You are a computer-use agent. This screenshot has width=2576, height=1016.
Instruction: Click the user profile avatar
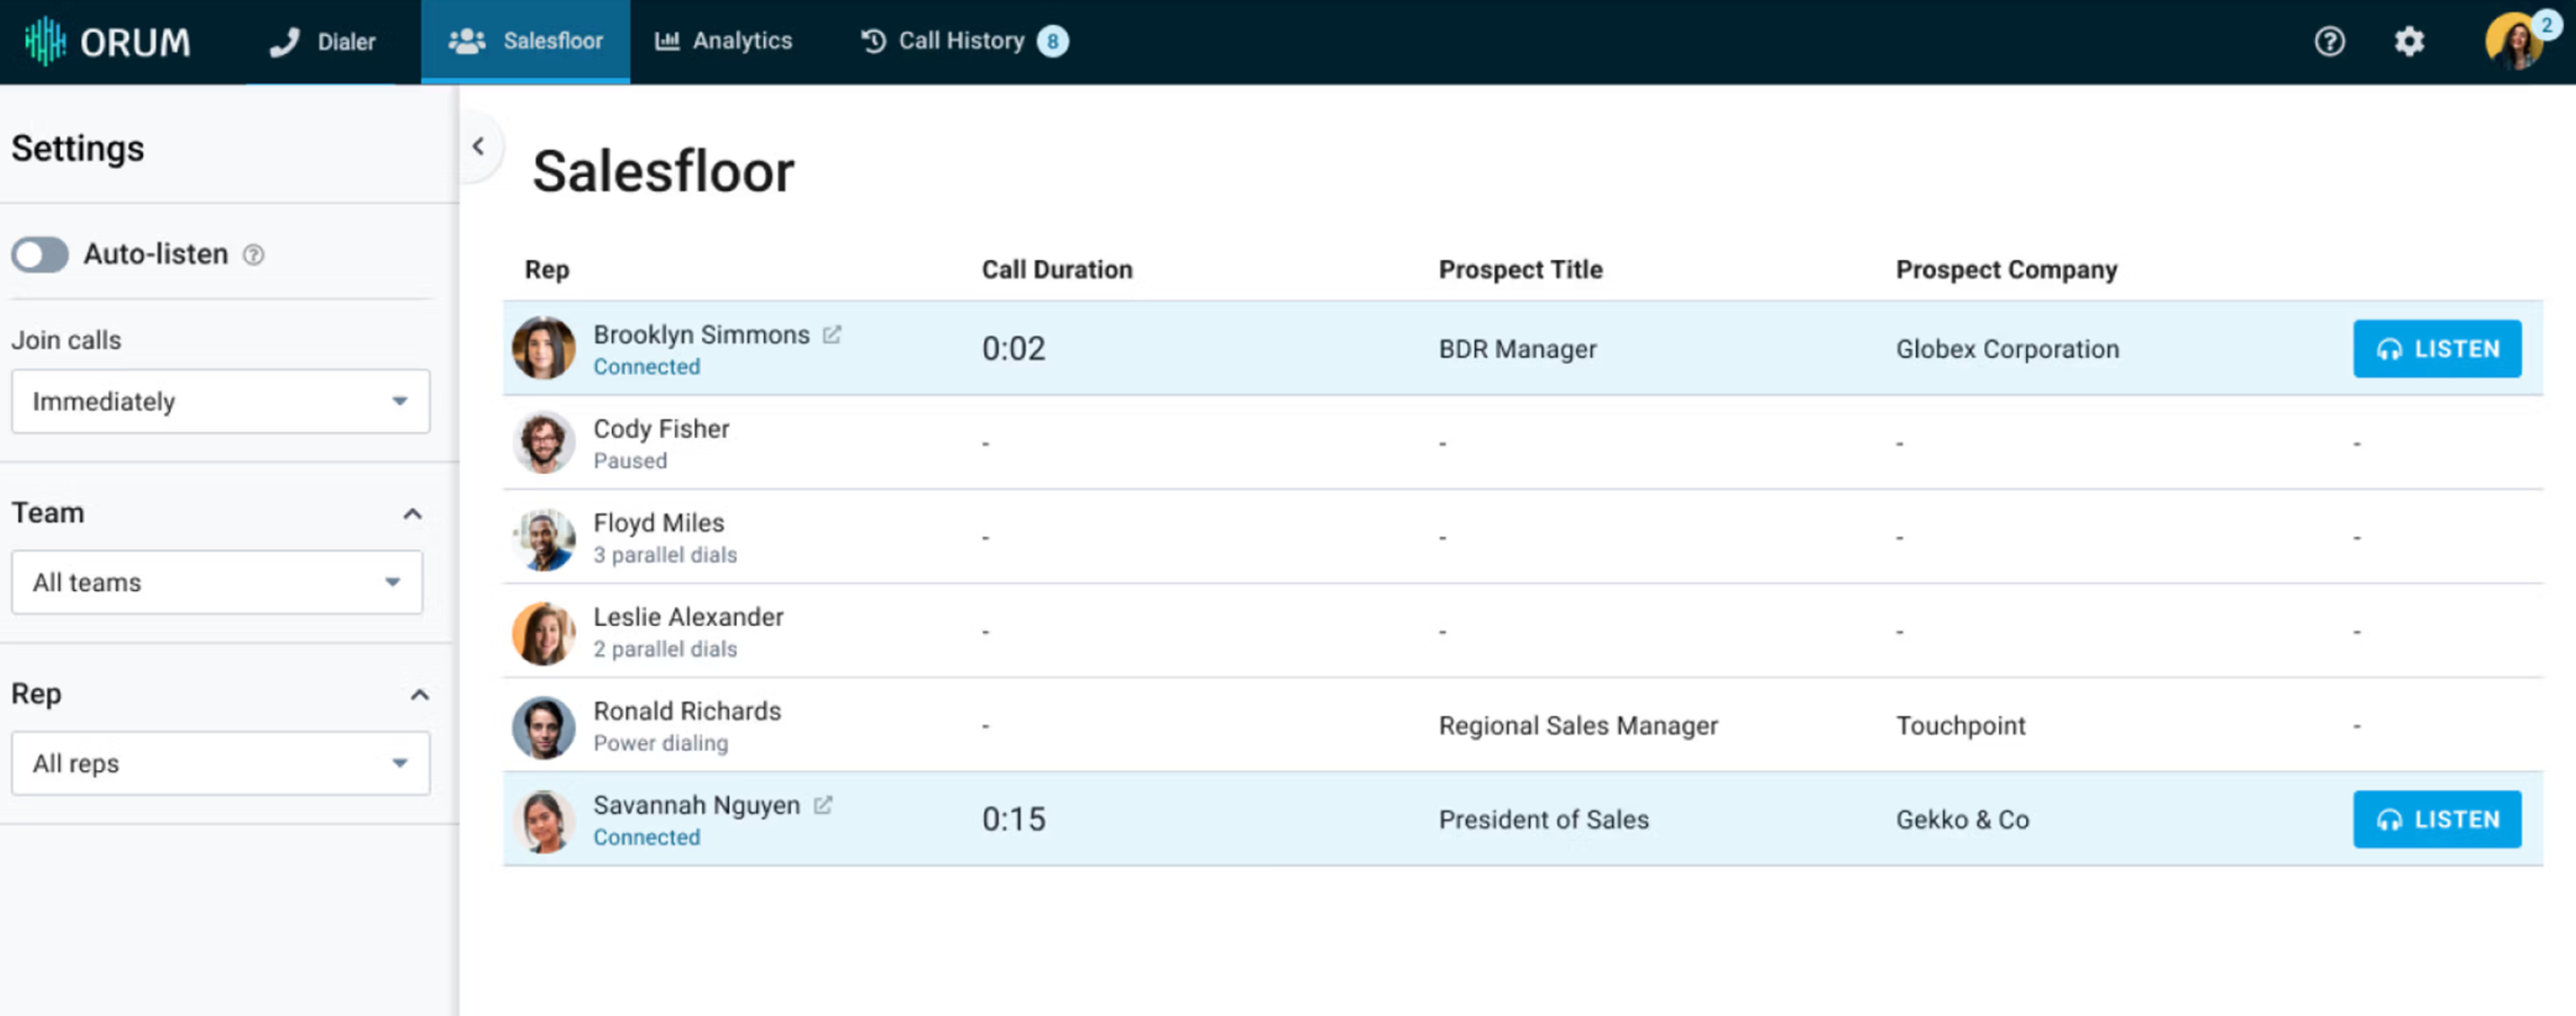pyautogui.click(x=2513, y=41)
